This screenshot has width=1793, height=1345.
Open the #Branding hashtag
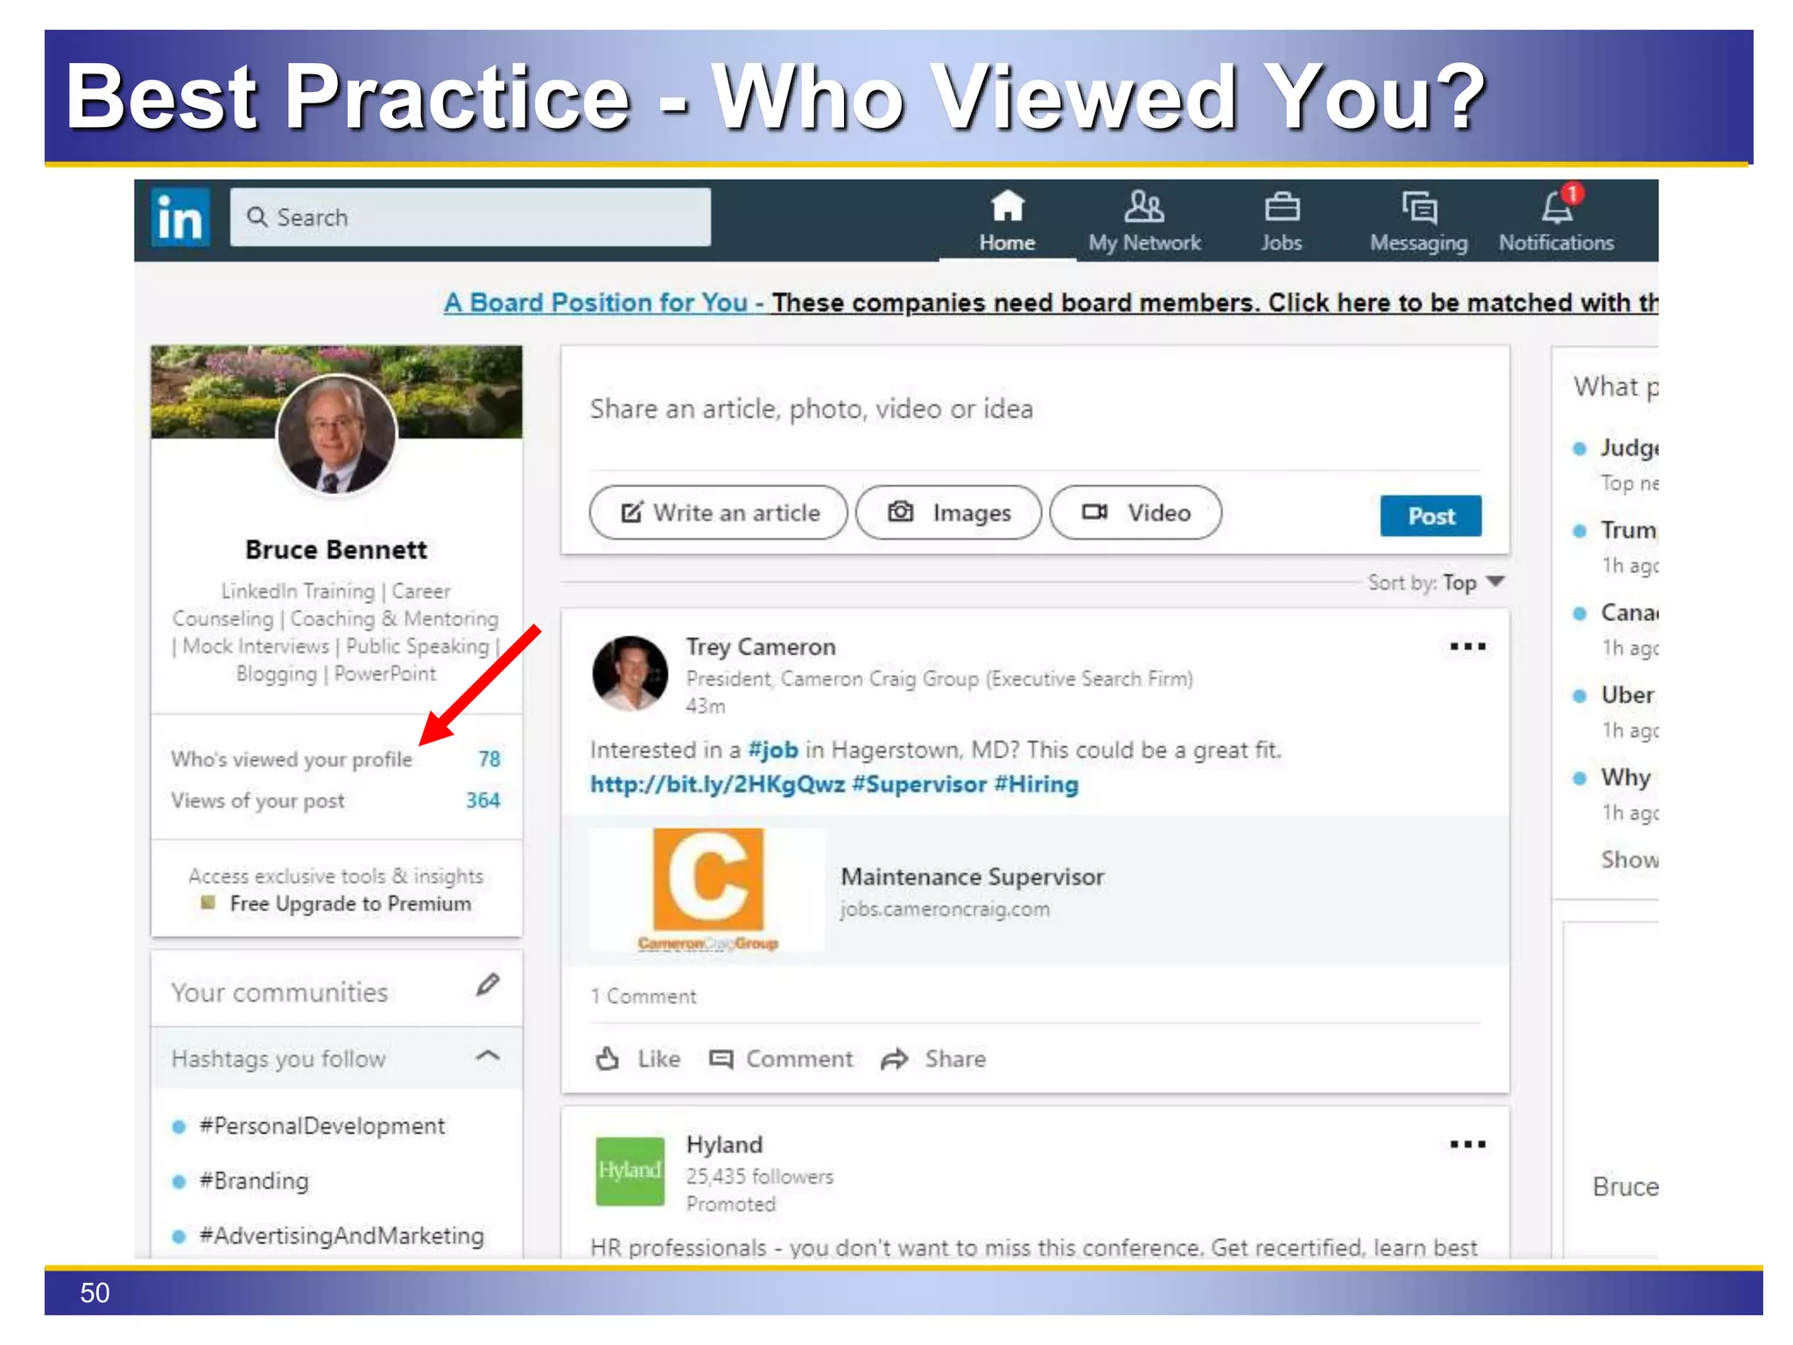coord(254,1181)
